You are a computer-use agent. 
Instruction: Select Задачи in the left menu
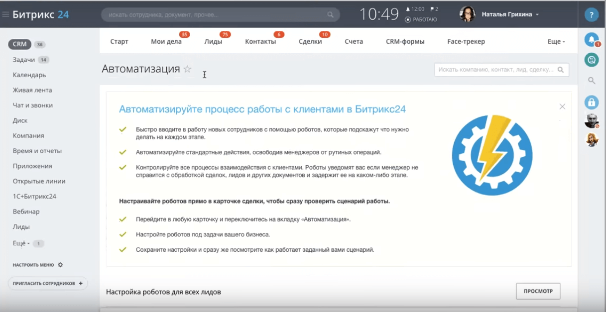pyautogui.click(x=24, y=60)
